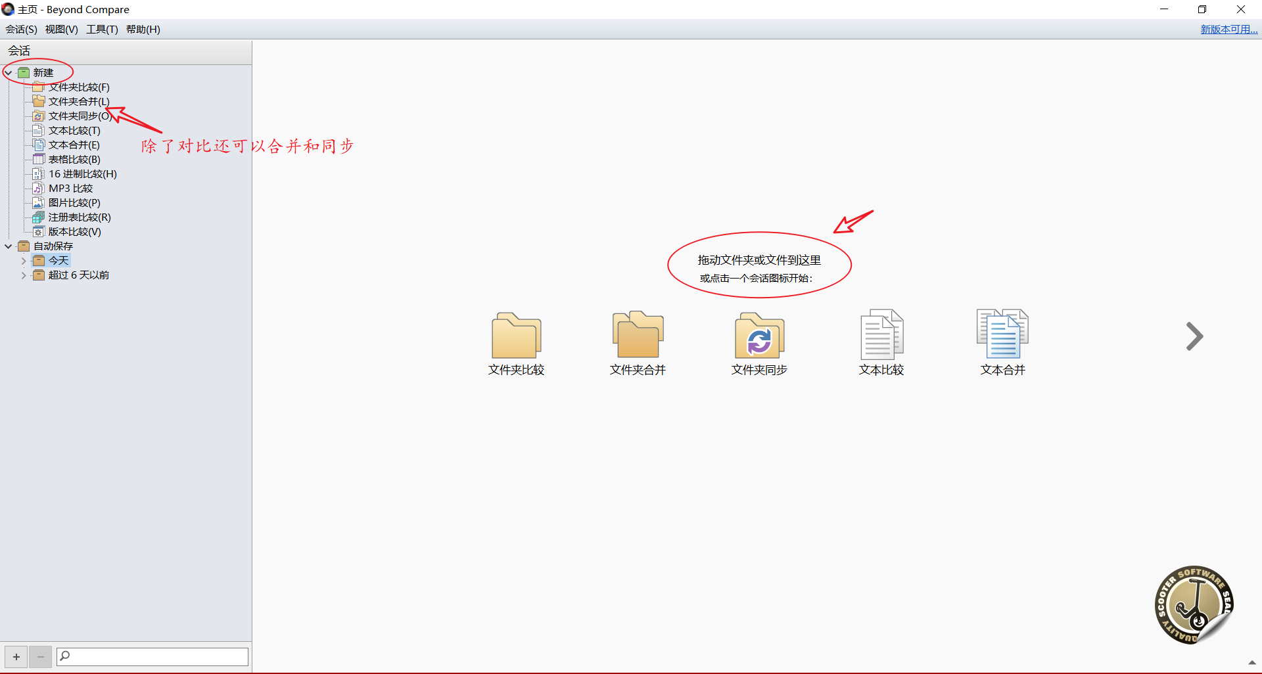Viewport: 1262px width, 674px height.
Task: Click folder icon beside 超过 6 天以前
Action: pos(39,275)
